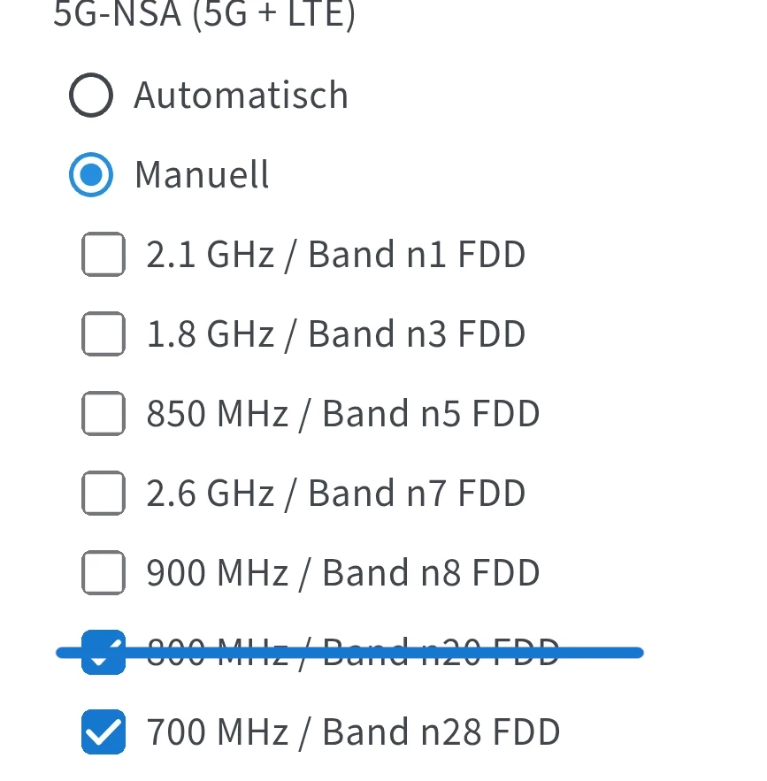767x781 pixels.
Task: Click the '1.8 GHz / Band n3 FDD' text
Action: pyautogui.click(x=336, y=334)
